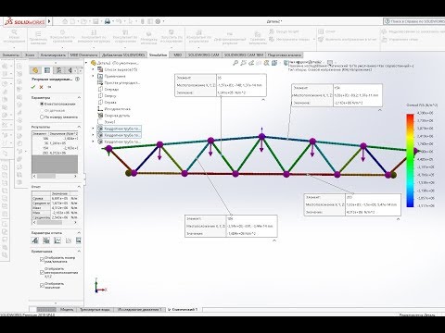Switch to the SOLIDWORKS CAM tab
The height and width of the screenshot is (333, 445).
[203, 55]
